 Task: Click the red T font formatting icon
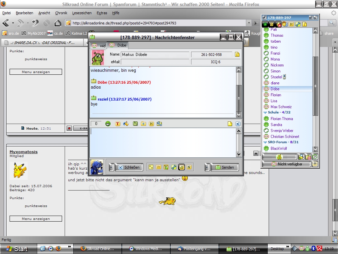point(118,124)
